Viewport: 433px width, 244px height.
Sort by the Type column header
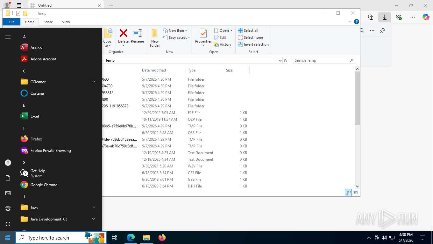(205, 70)
